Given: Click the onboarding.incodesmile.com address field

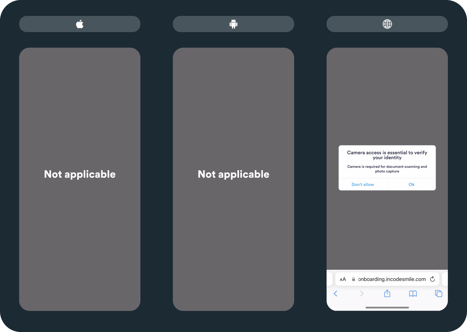Looking at the screenshot, I should click(x=387, y=279).
